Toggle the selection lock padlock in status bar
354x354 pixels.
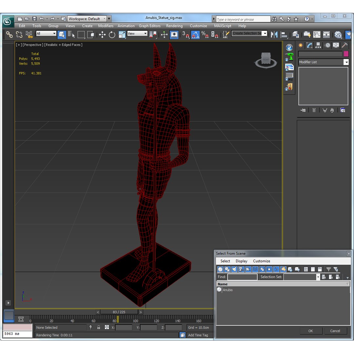(99, 327)
